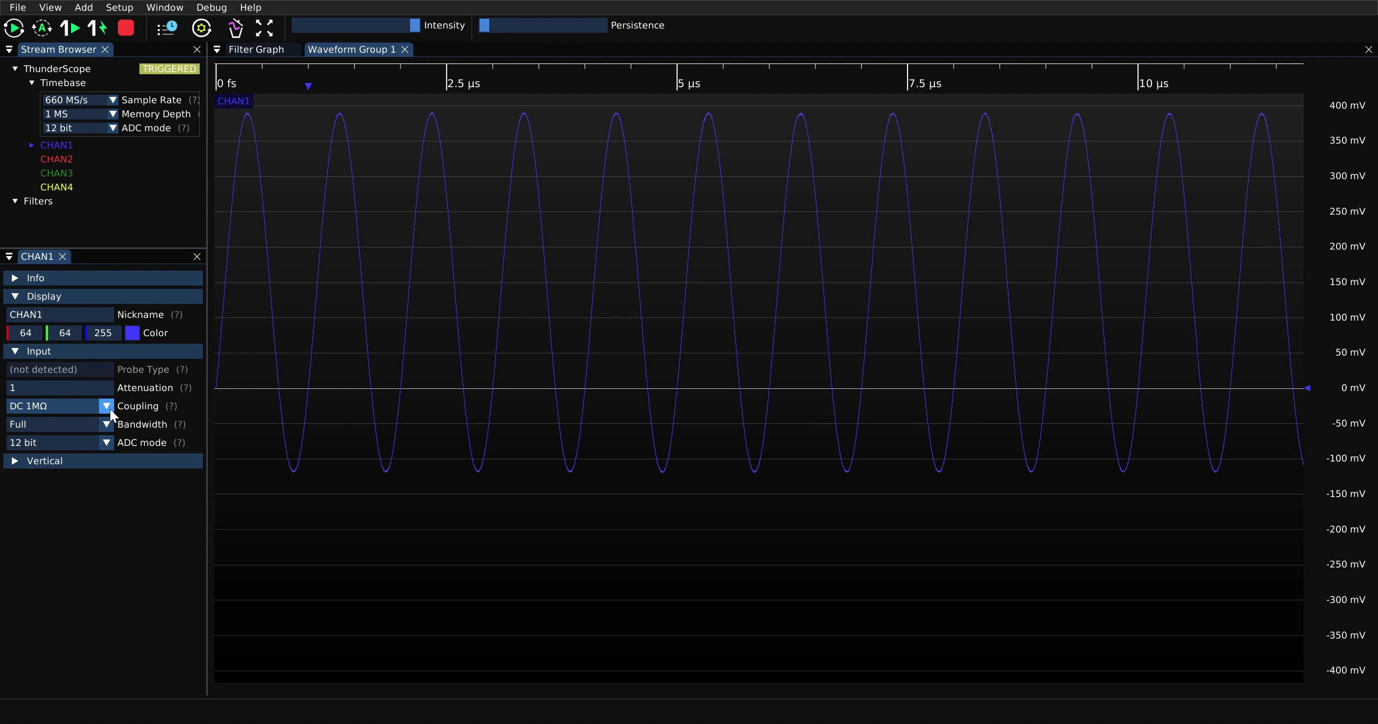Viewport: 1378px width, 724px height.
Task: Click the blue Color swatch
Action: click(132, 333)
